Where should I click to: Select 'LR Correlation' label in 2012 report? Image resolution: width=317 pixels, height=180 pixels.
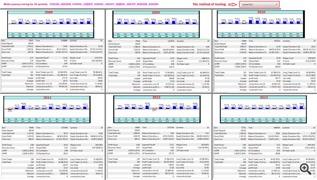(148, 150)
